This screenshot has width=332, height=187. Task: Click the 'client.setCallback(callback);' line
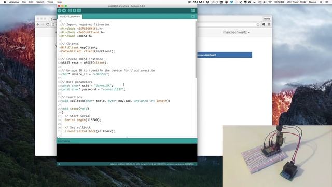[x=90, y=131]
